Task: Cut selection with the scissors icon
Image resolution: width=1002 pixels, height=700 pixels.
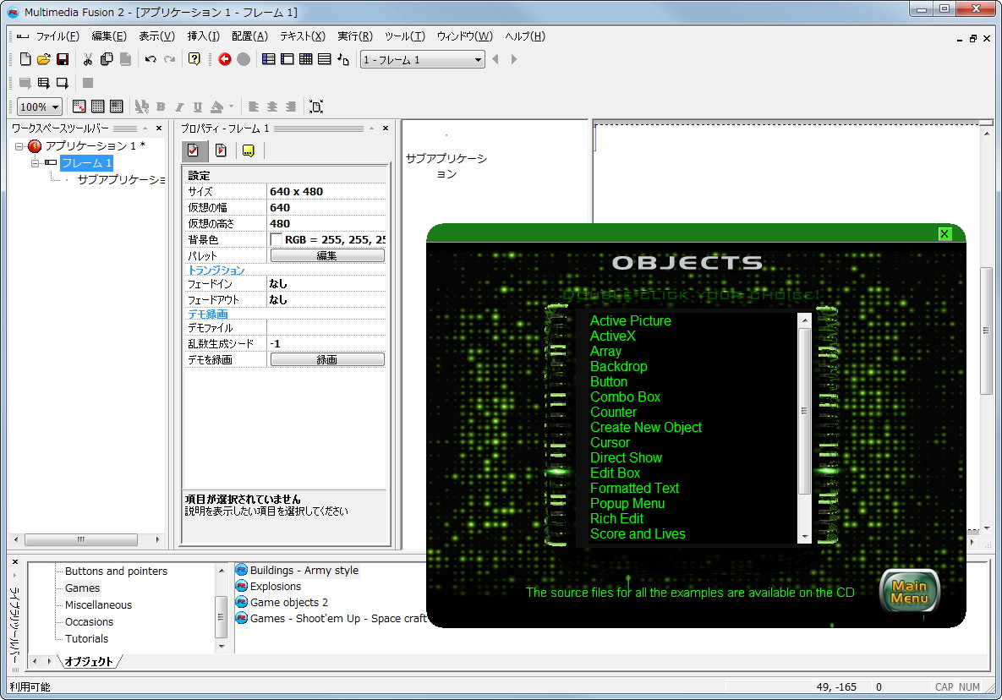Action: tap(88, 59)
